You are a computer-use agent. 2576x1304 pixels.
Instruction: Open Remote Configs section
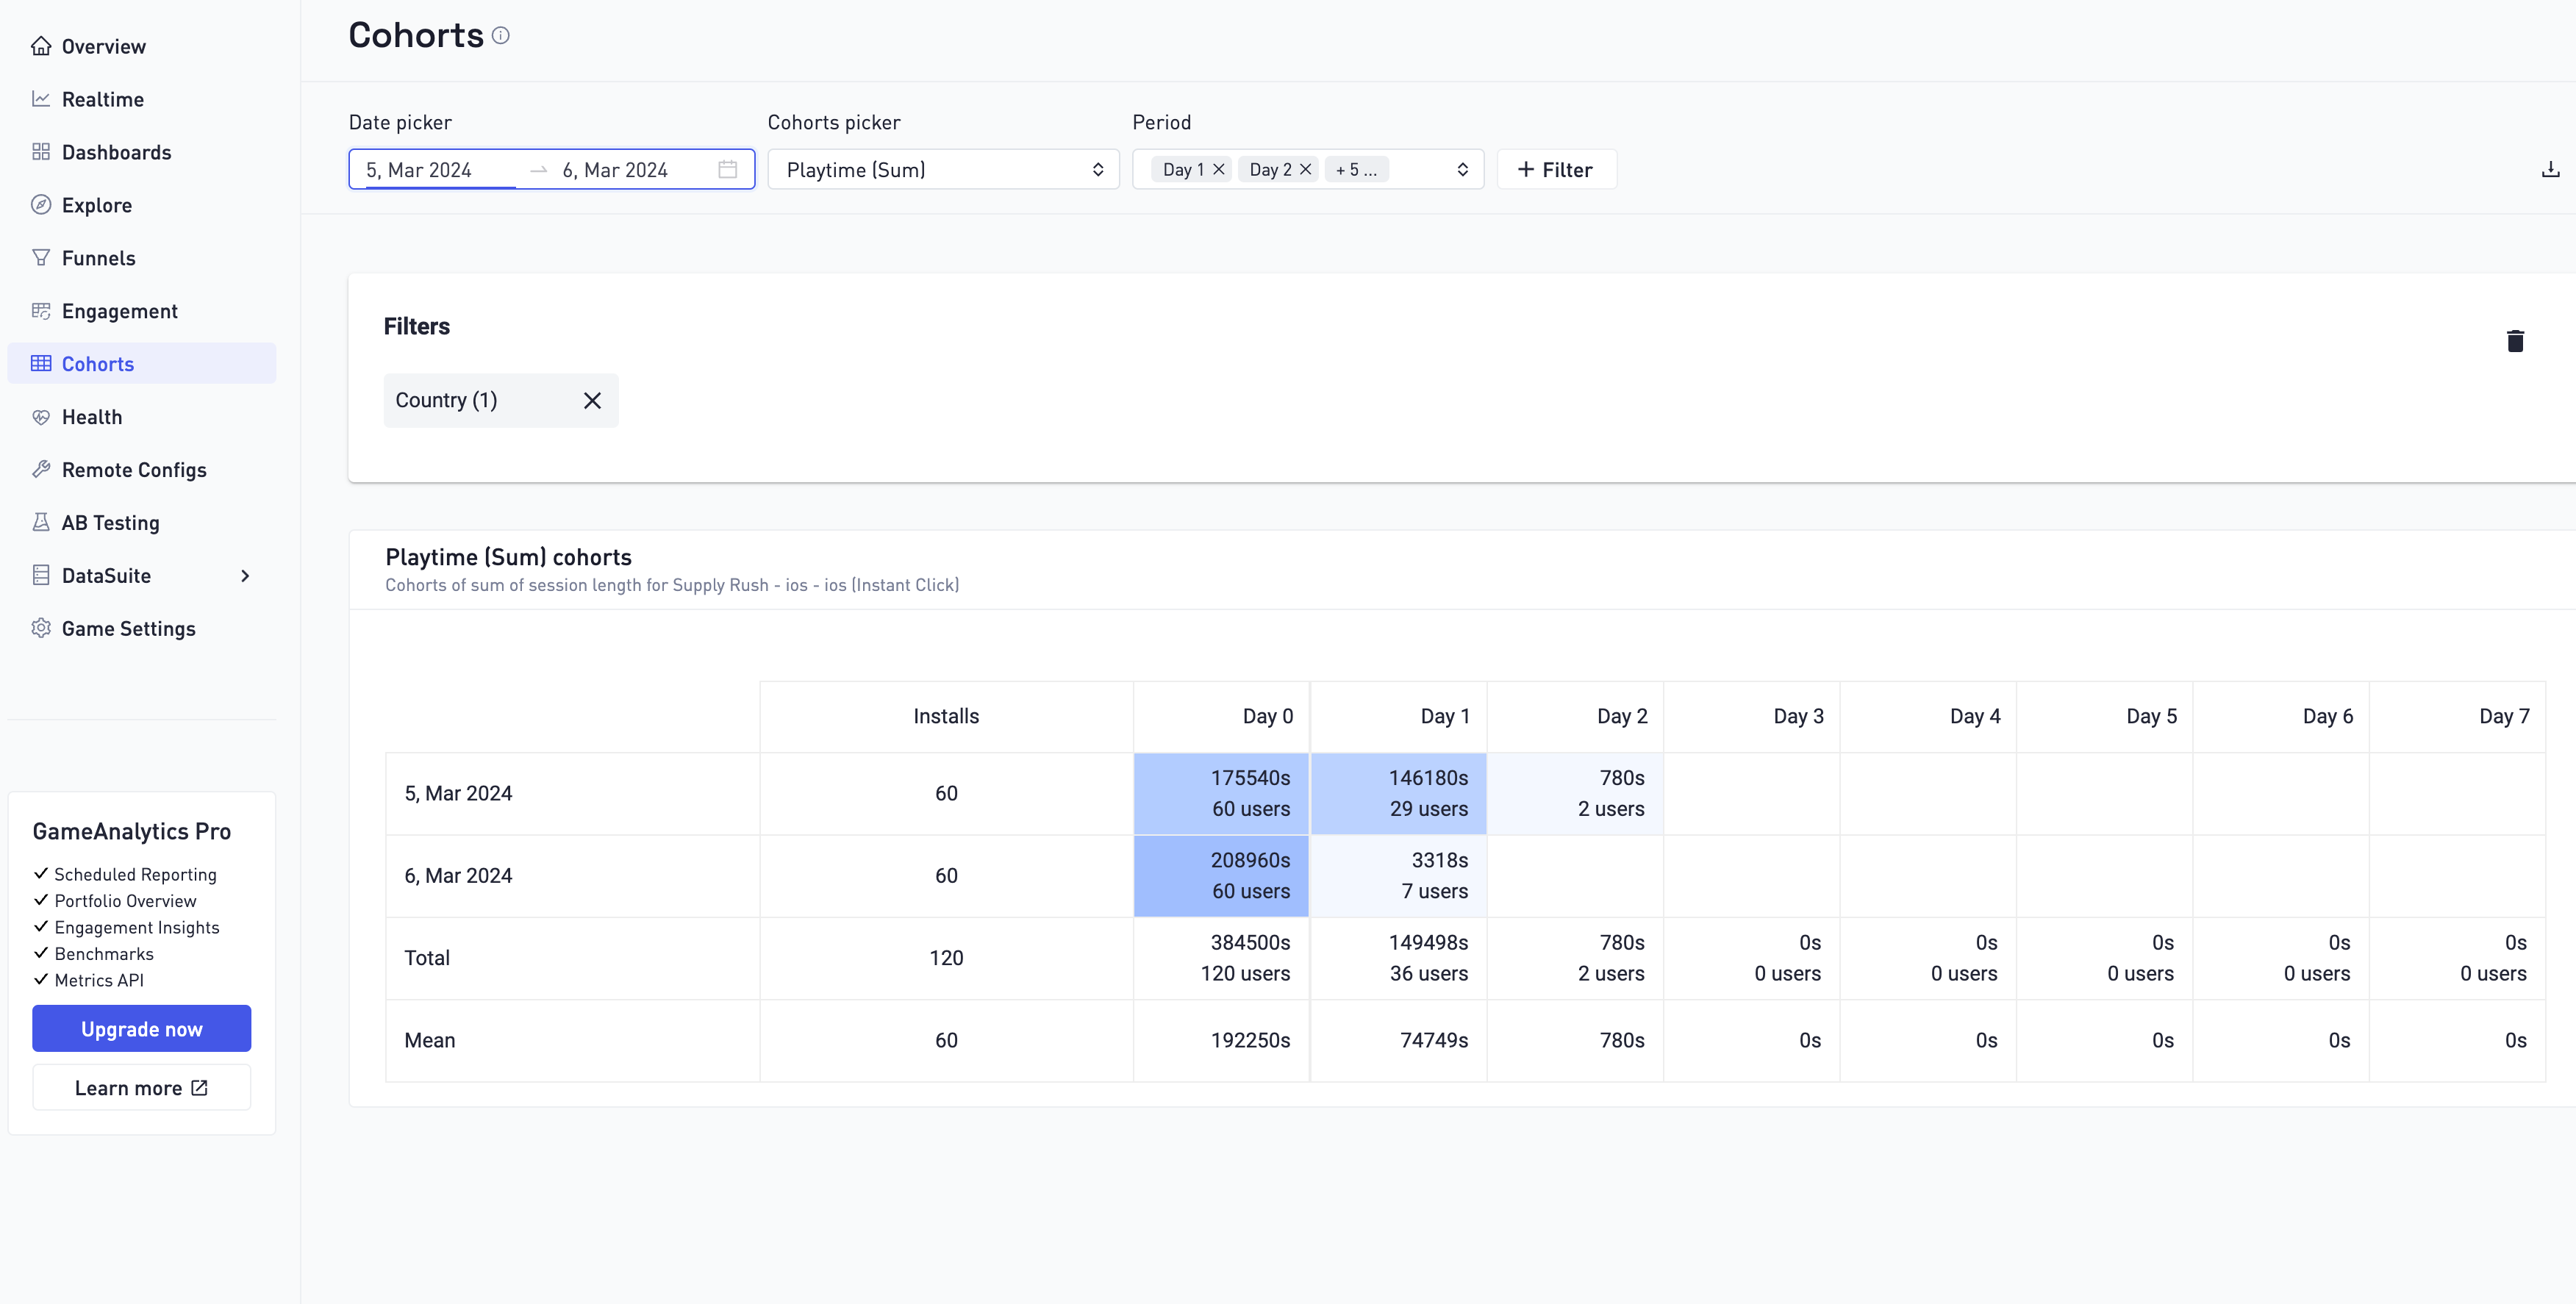pos(134,470)
